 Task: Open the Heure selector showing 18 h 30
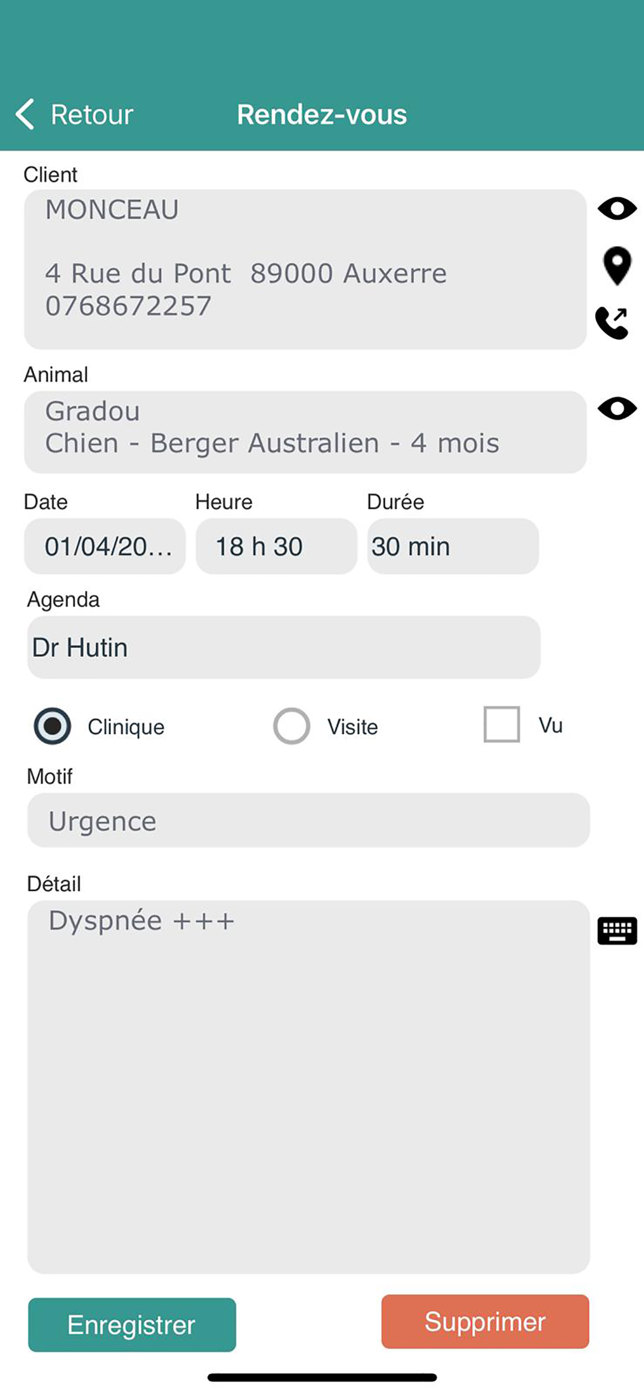tap(276, 546)
